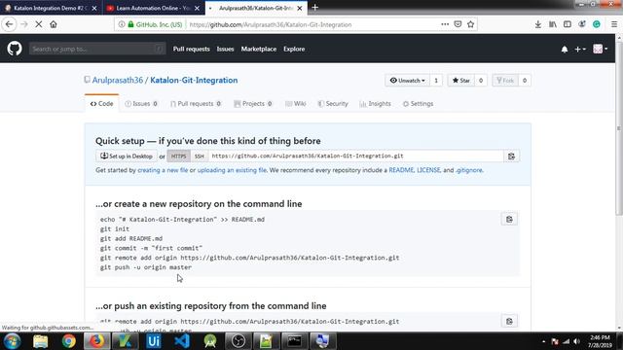This screenshot has width=623, height=350.
Task: Open the Security tab
Action: 333,104
